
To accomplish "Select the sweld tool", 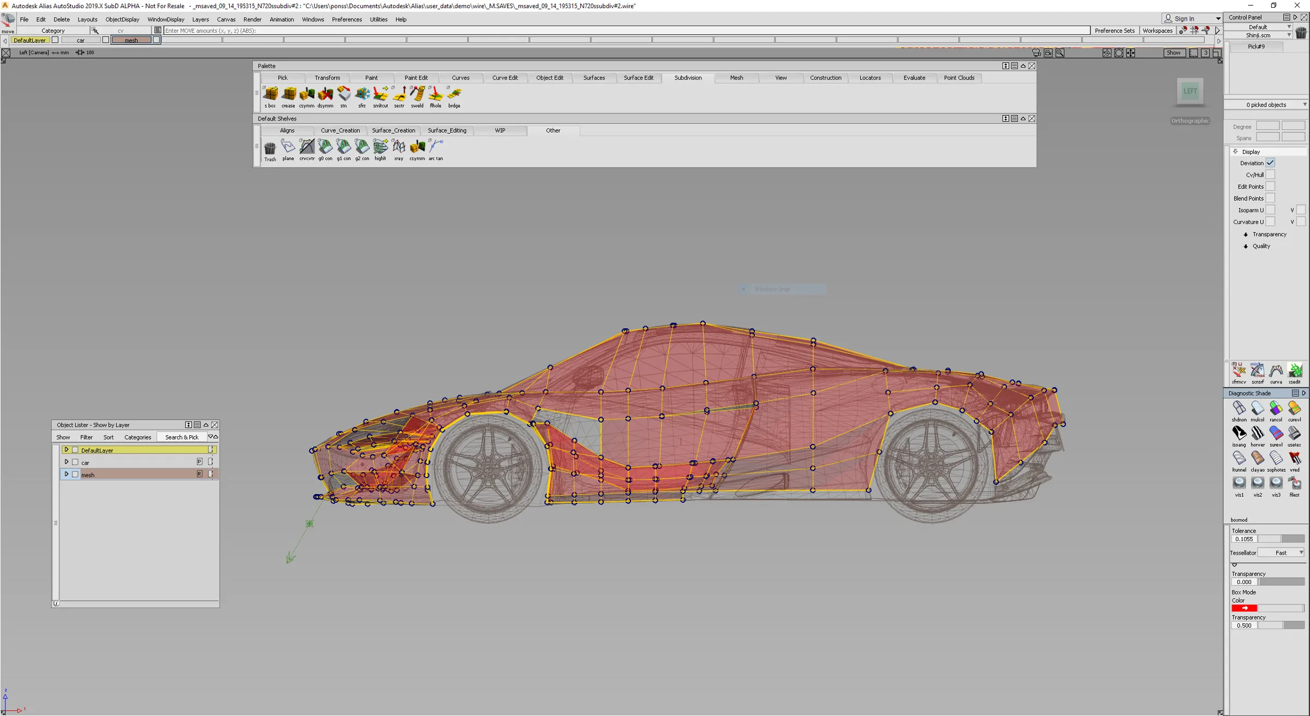I will [x=418, y=97].
